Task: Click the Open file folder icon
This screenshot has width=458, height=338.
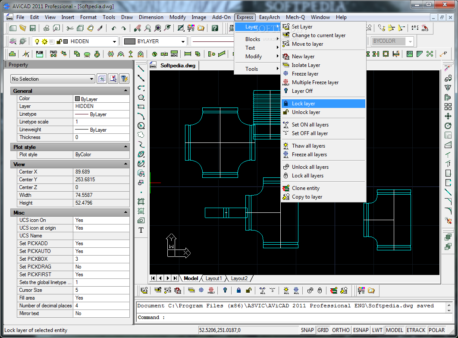Action: [x=23, y=28]
